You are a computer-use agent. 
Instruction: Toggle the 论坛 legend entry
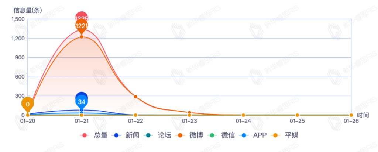[x=157, y=135]
